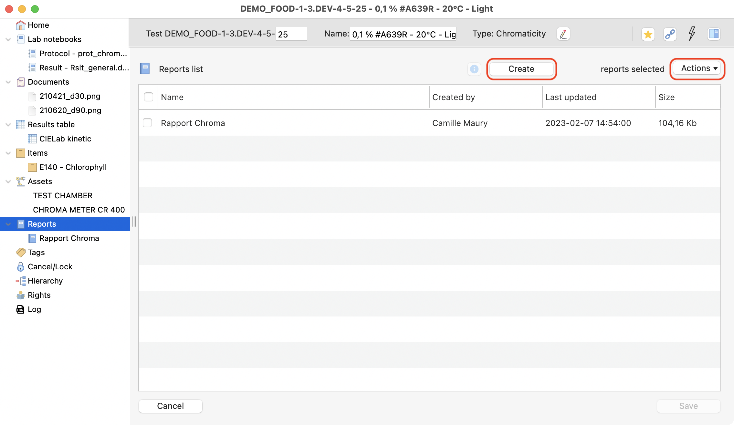Viewport: 734px width, 425px height.
Task: Click the Camille Maury cell
Action: click(x=460, y=123)
